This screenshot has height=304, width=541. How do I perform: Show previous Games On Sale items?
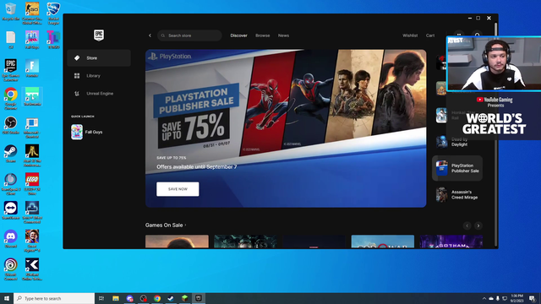467,225
